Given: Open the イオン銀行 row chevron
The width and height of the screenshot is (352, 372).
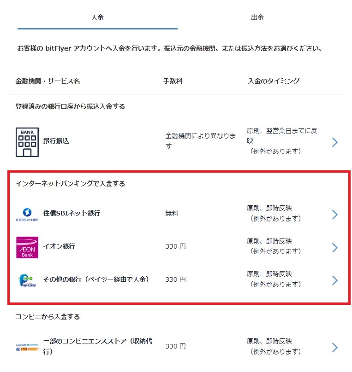Looking at the screenshot, I should [335, 247].
